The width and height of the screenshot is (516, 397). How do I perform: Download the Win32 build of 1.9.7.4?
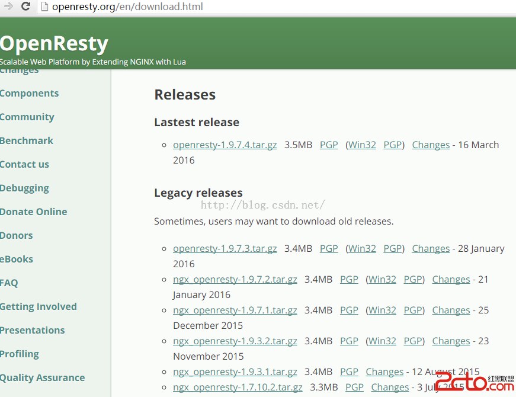coord(362,145)
